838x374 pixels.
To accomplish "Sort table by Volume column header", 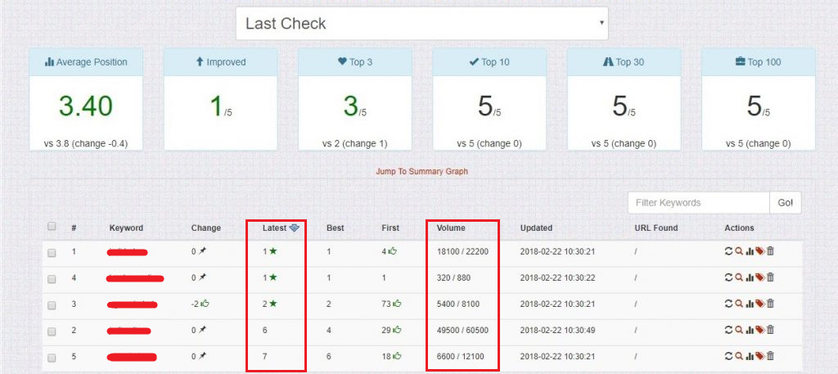I will 451,228.
